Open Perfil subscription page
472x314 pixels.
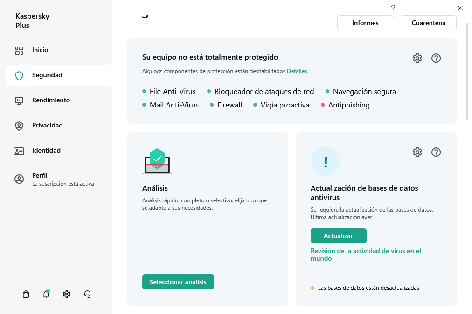point(40,179)
